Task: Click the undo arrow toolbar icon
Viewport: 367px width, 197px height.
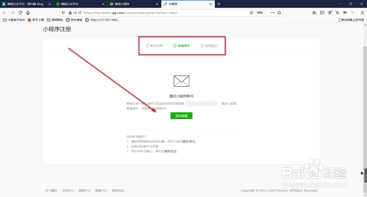Action: [x=353, y=12]
